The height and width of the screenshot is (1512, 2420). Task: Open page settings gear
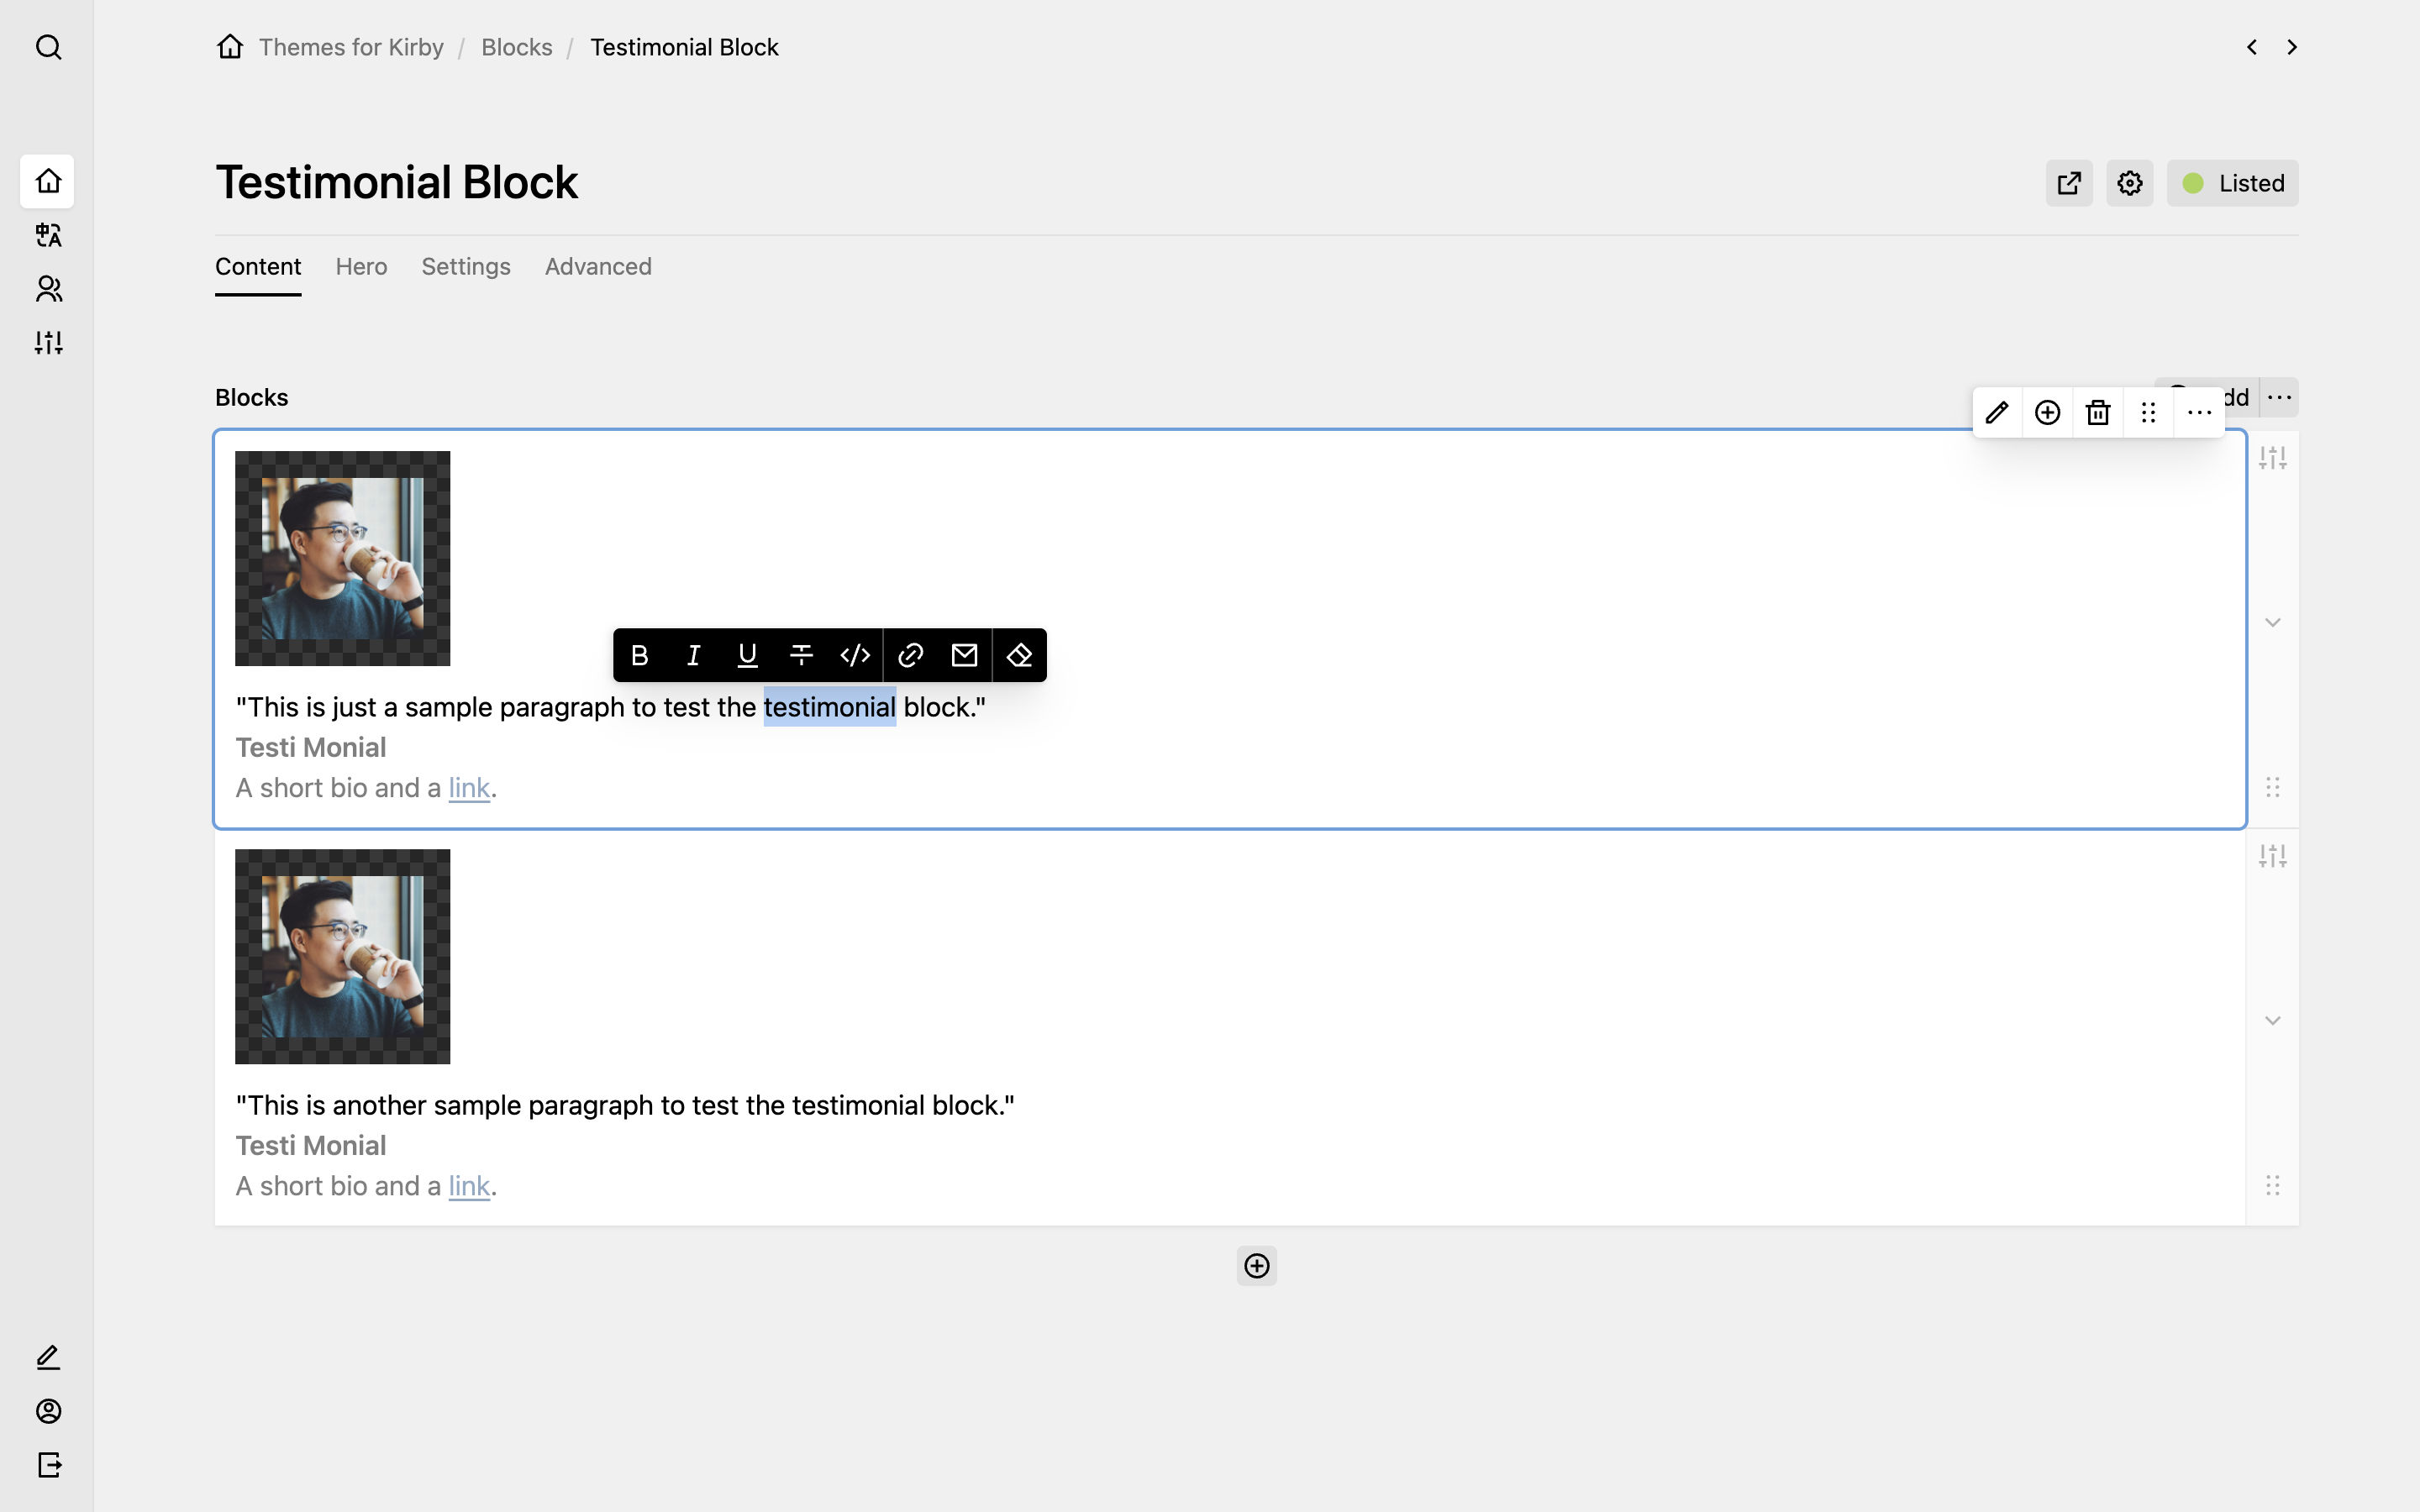pos(2130,183)
